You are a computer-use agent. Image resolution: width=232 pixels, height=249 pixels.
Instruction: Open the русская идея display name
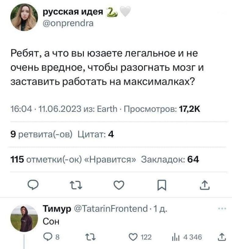pyautogui.click(x=72, y=12)
